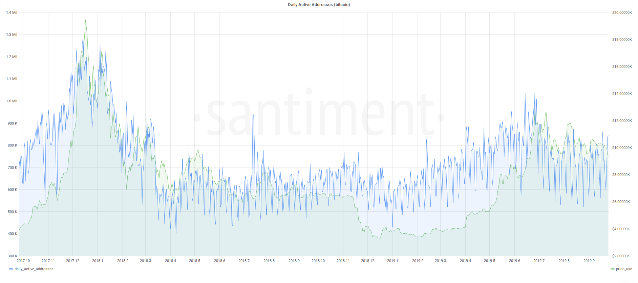
Task: Click the 2018-11 x-axis label
Action: click(343, 261)
